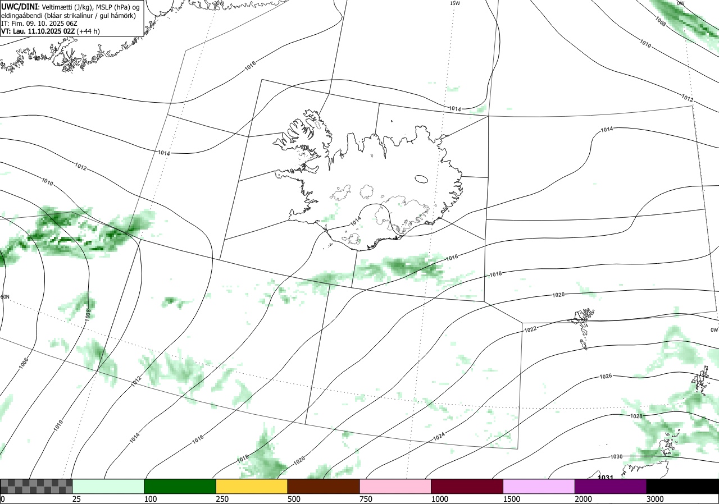This screenshot has height=504, width=719.
Task: Pick the dark green 100–250 legend swatch
Action: point(180,486)
